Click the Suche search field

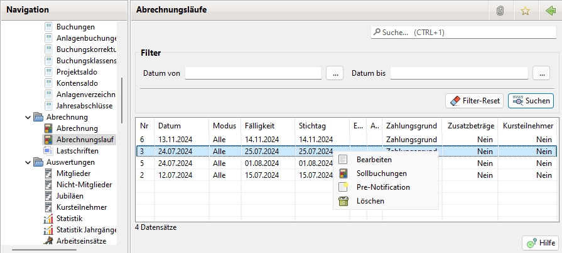[x=463, y=31]
